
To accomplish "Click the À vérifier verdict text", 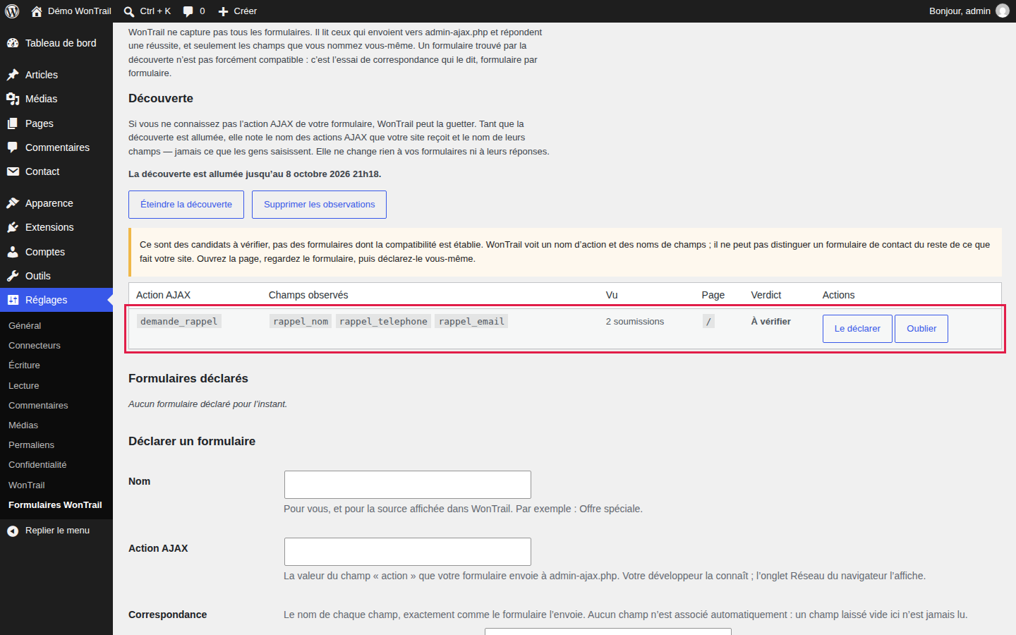I will coord(770,322).
